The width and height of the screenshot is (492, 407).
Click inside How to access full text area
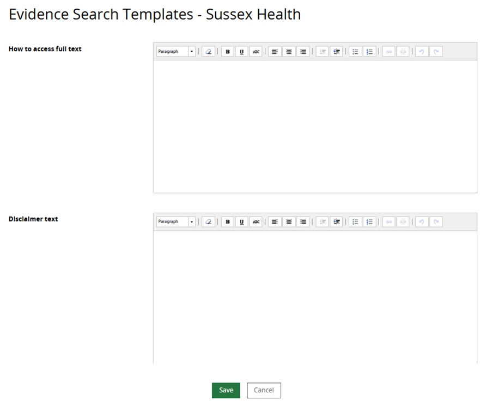[315, 127]
